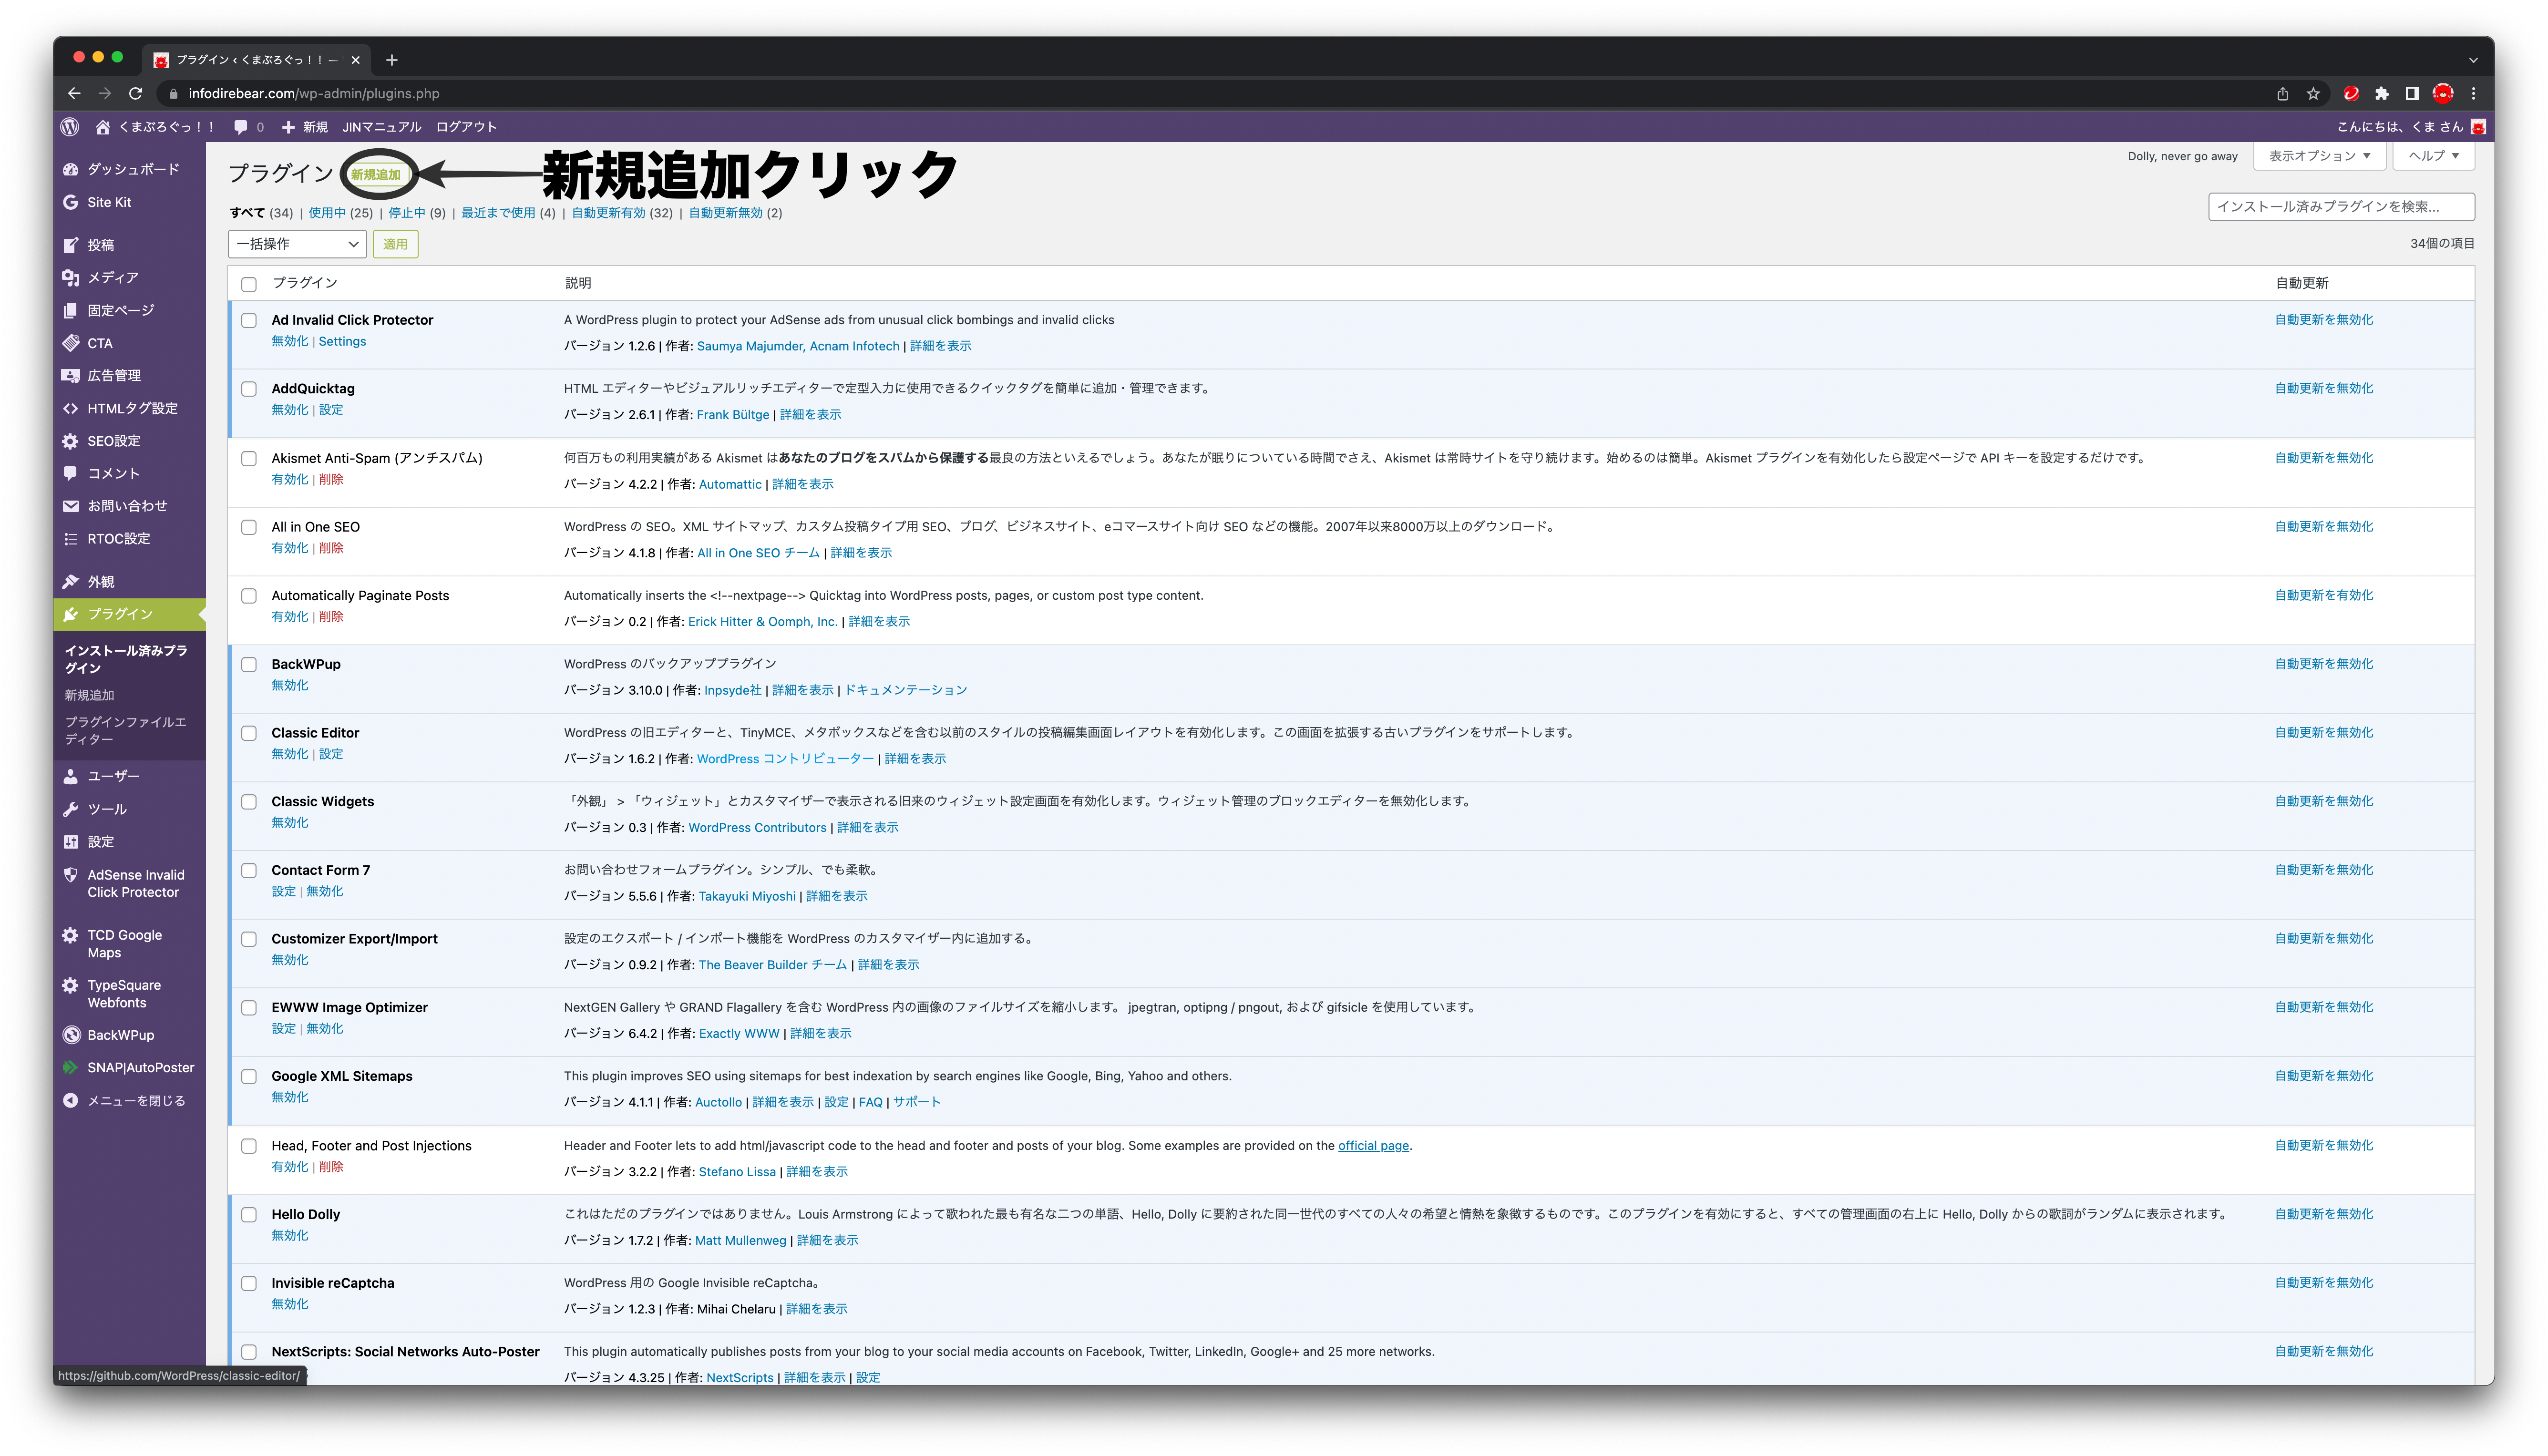Filter by 最近まで使用 (4) plugins
2548x1456 pixels.
pyautogui.click(x=508, y=213)
